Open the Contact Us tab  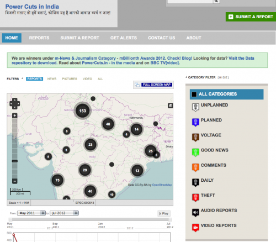click(162, 38)
